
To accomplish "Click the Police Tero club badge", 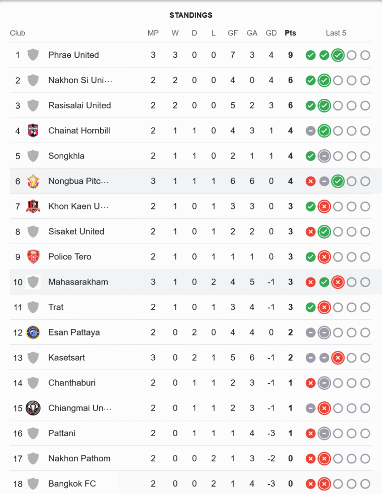I will [33, 257].
